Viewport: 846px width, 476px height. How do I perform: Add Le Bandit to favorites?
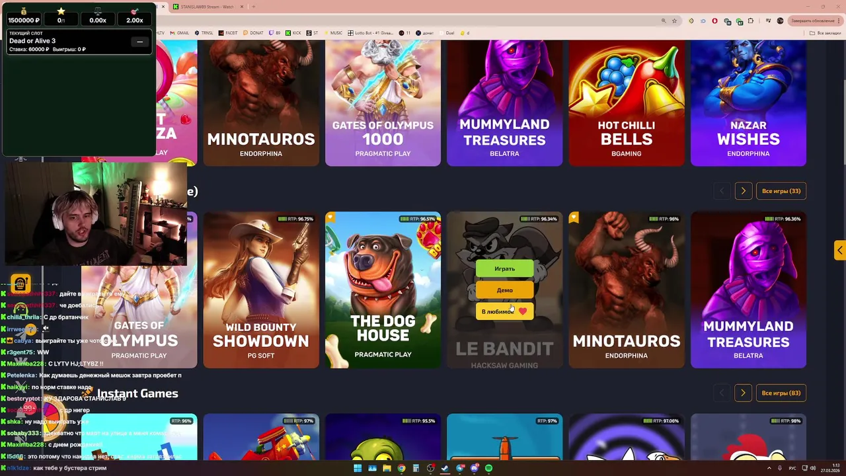(504, 311)
